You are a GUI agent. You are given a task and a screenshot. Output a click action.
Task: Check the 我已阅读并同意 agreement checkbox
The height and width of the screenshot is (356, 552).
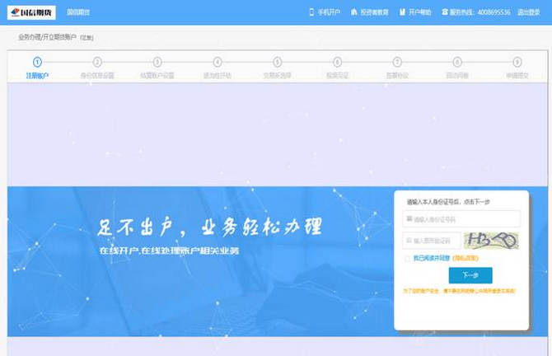(407, 259)
